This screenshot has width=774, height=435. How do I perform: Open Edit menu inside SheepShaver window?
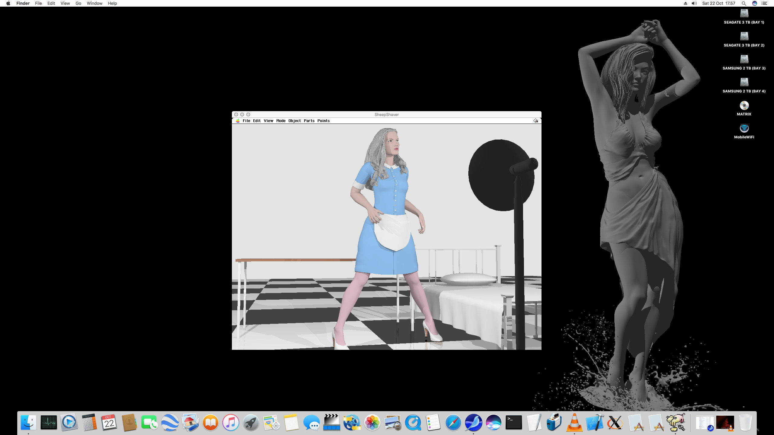pyautogui.click(x=257, y=121)
